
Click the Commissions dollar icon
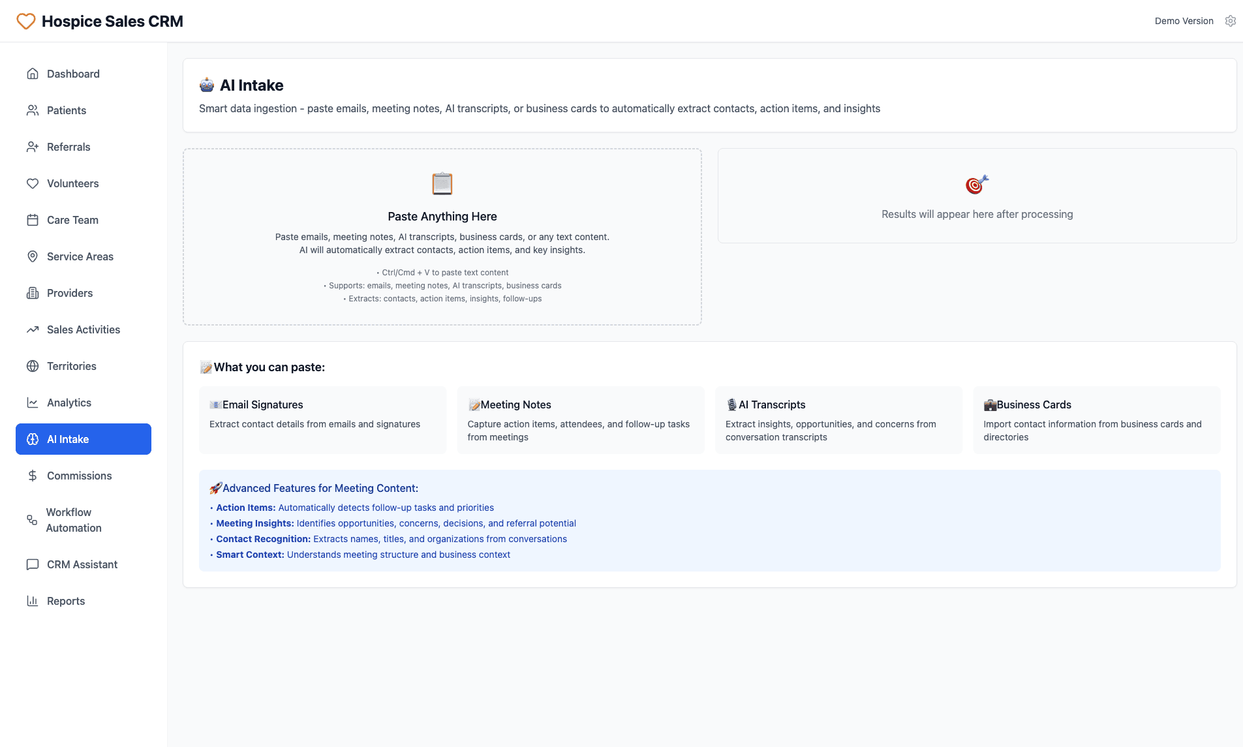pyautogui.click(x=33, y=476)
